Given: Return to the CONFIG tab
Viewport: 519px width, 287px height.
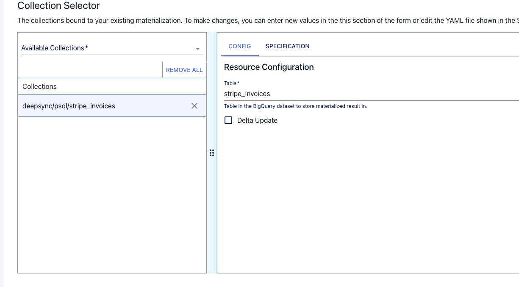Looking at the screenshot, I should coord(239,46).
